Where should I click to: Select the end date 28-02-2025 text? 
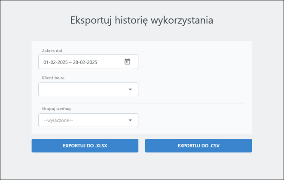pos(85,62)
